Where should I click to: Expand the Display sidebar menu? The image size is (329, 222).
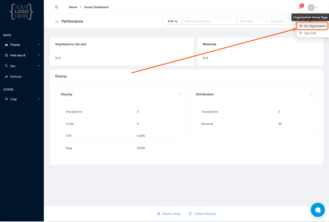[22, 45]
